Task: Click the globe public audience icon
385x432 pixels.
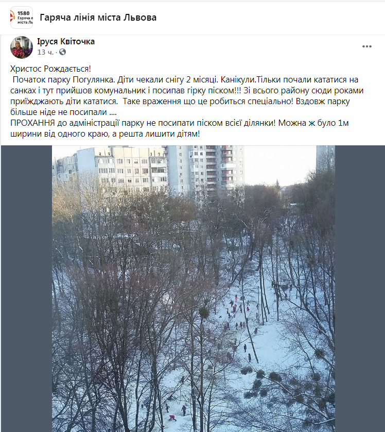Action: pos(62,52)
